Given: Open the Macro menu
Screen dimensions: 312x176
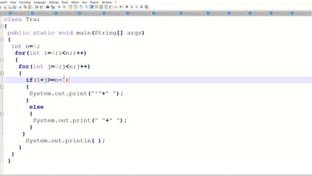Looking at the screenshot, I should tap(75, 2).
